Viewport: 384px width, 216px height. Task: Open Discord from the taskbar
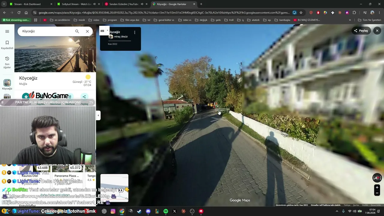pos(148,211)
